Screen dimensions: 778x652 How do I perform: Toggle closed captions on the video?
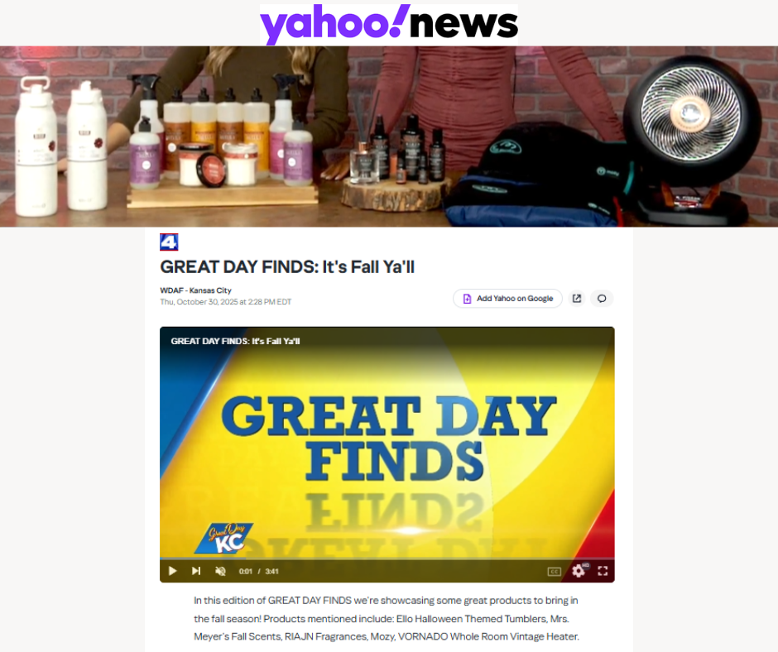[555, 572]
